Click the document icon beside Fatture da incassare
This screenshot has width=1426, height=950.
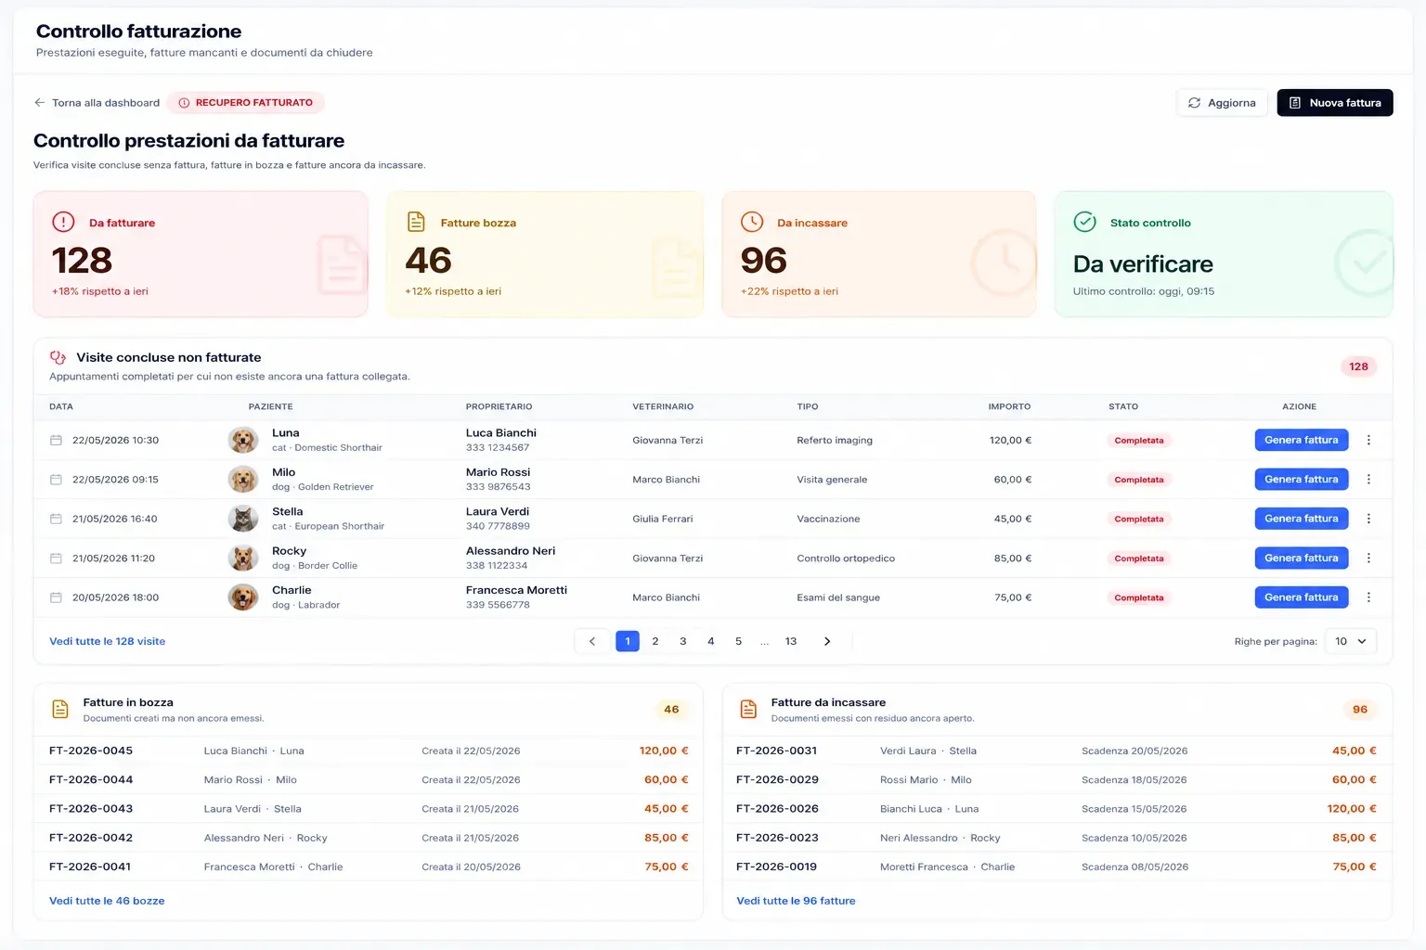[748, 709]
